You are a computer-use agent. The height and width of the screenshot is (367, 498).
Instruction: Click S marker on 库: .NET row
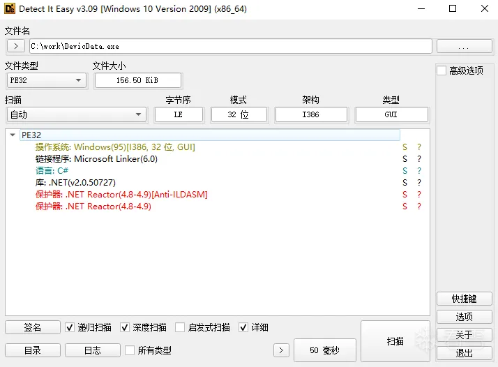coord(405,183)
